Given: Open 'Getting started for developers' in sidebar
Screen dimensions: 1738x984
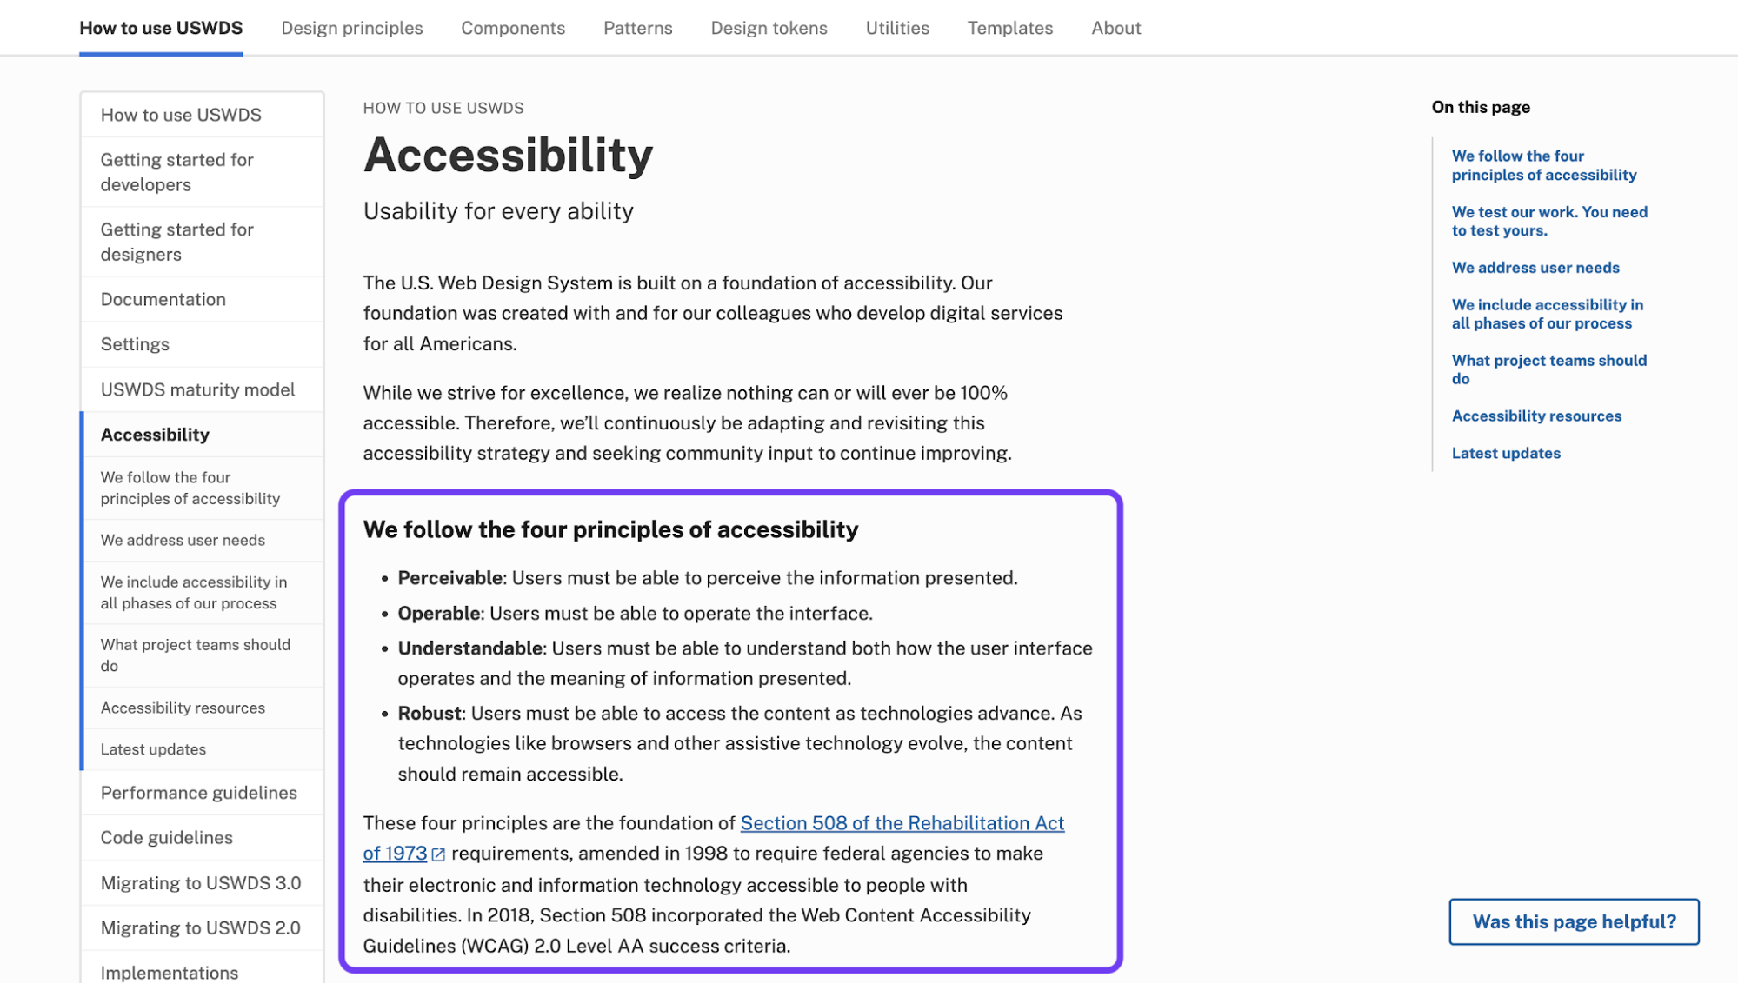Looking at the screenshot, I should tap(203, 172).
